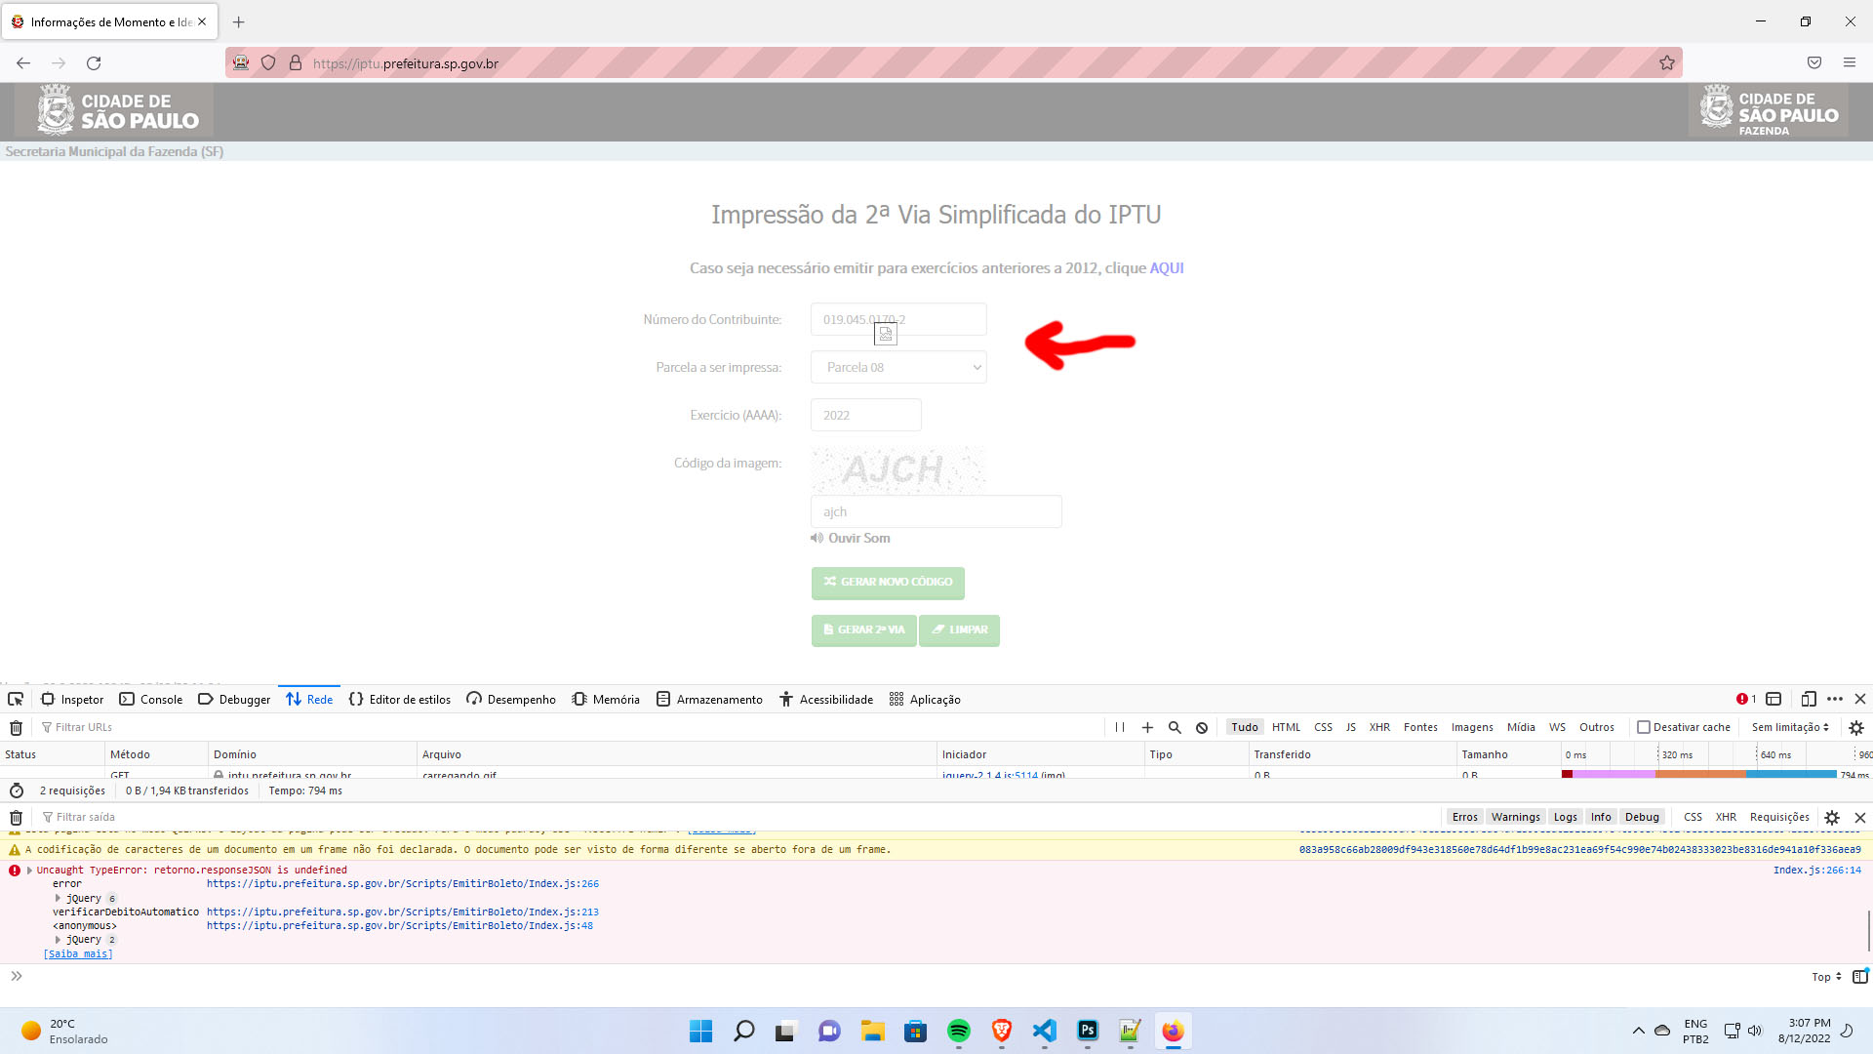Click the Exercício year field
This screenshot has height=1054, width=1873.
[866, 415]
